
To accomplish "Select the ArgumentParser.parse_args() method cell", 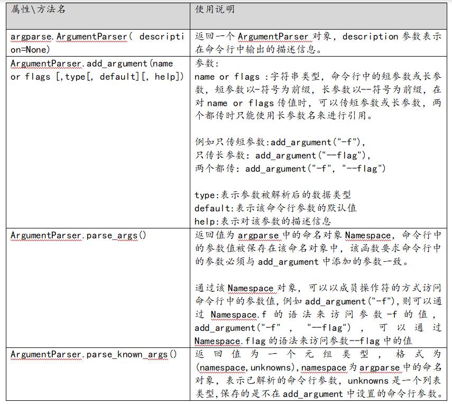I will point(78,235).
